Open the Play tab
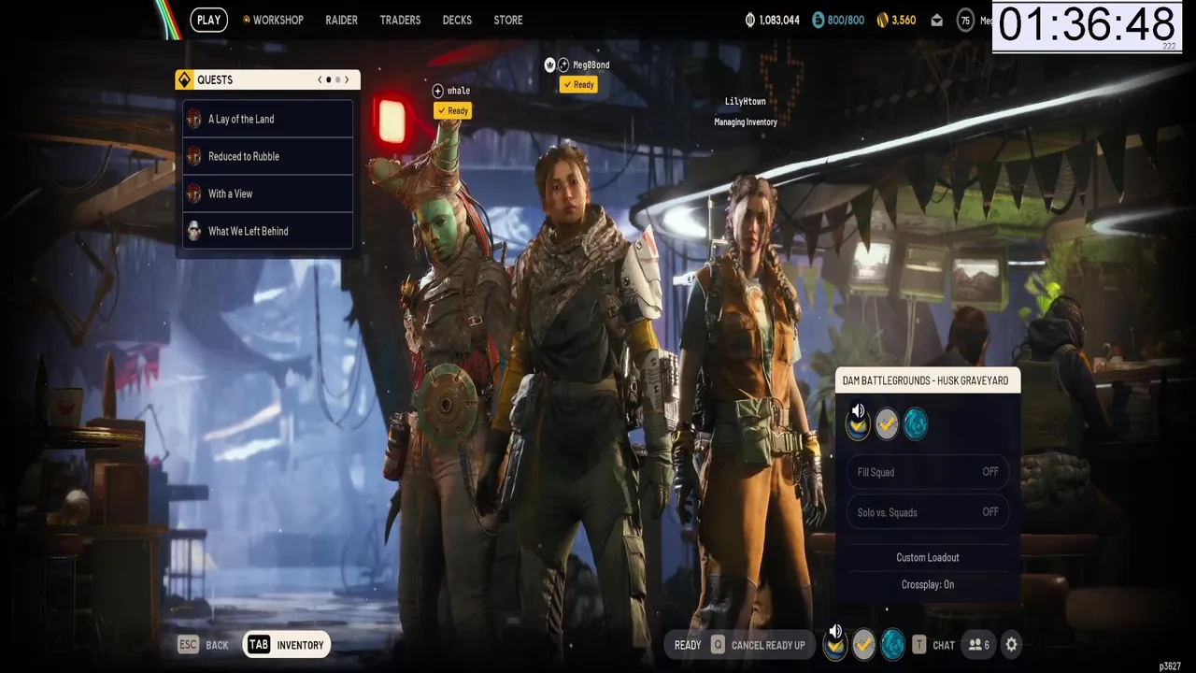This screenshot has width=1196, height=673. 209,20
